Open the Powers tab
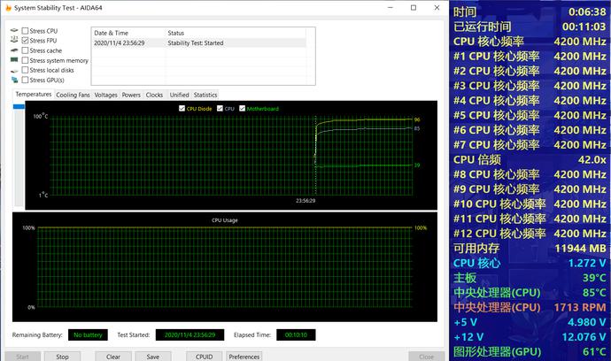 pyautogui.click(x=131, y=95)
